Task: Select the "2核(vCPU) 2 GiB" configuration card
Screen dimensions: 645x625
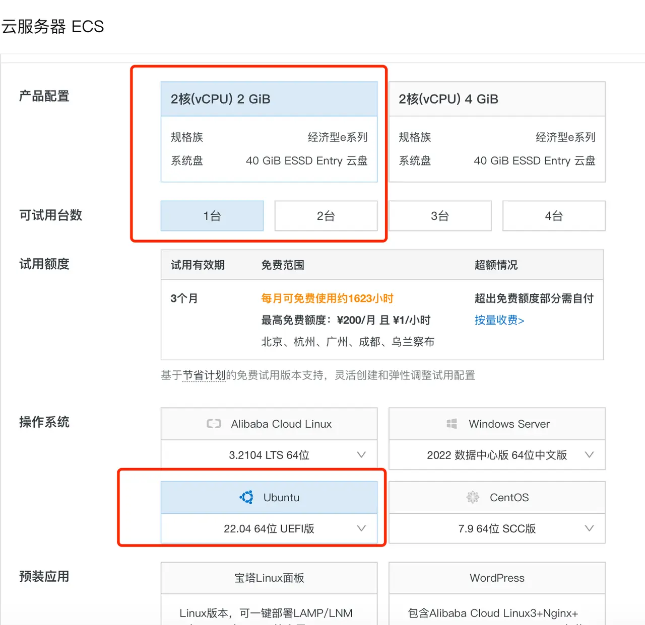Action: [269, 99]
